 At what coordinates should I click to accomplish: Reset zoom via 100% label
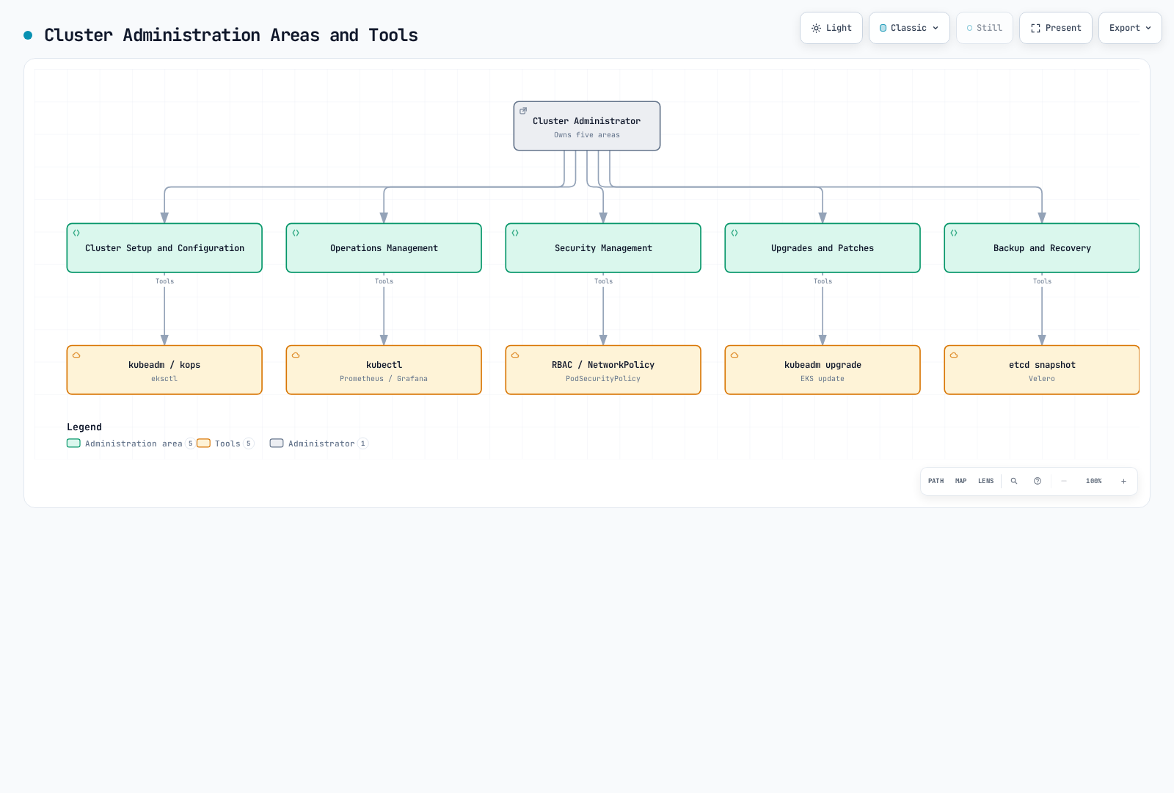(x=1093, y=481)
